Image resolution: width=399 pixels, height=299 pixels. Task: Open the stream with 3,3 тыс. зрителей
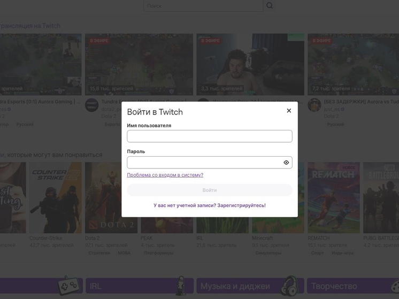250,64
